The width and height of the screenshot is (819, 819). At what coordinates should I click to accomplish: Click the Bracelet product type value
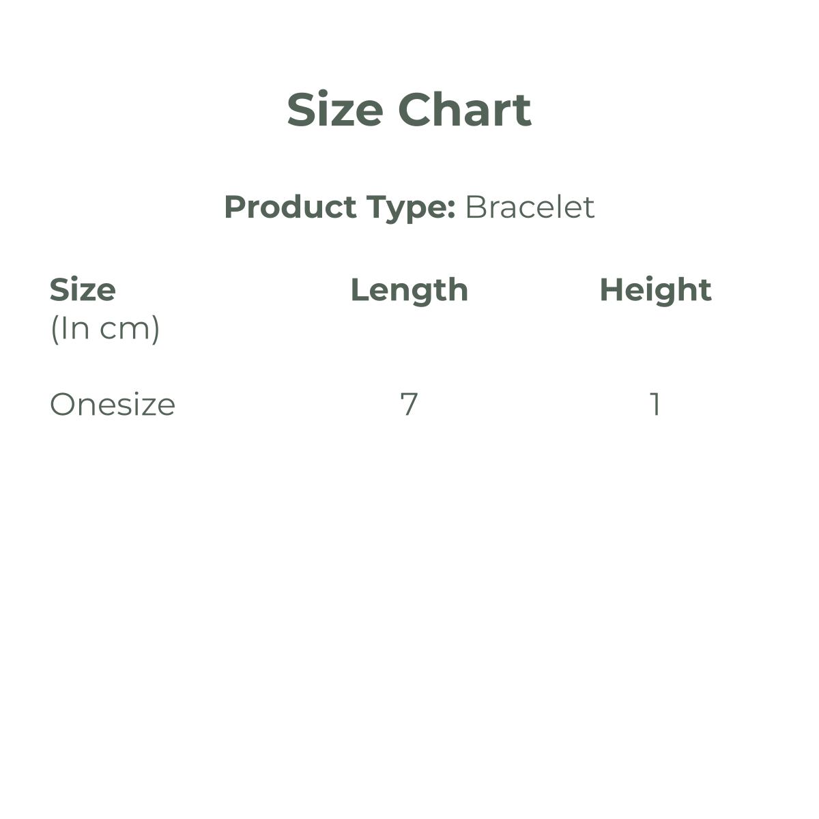[530, 207]
